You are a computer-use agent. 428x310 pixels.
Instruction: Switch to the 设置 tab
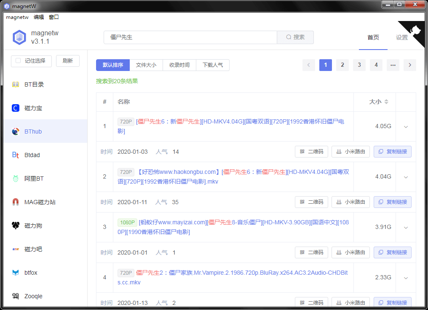[402, 37]
